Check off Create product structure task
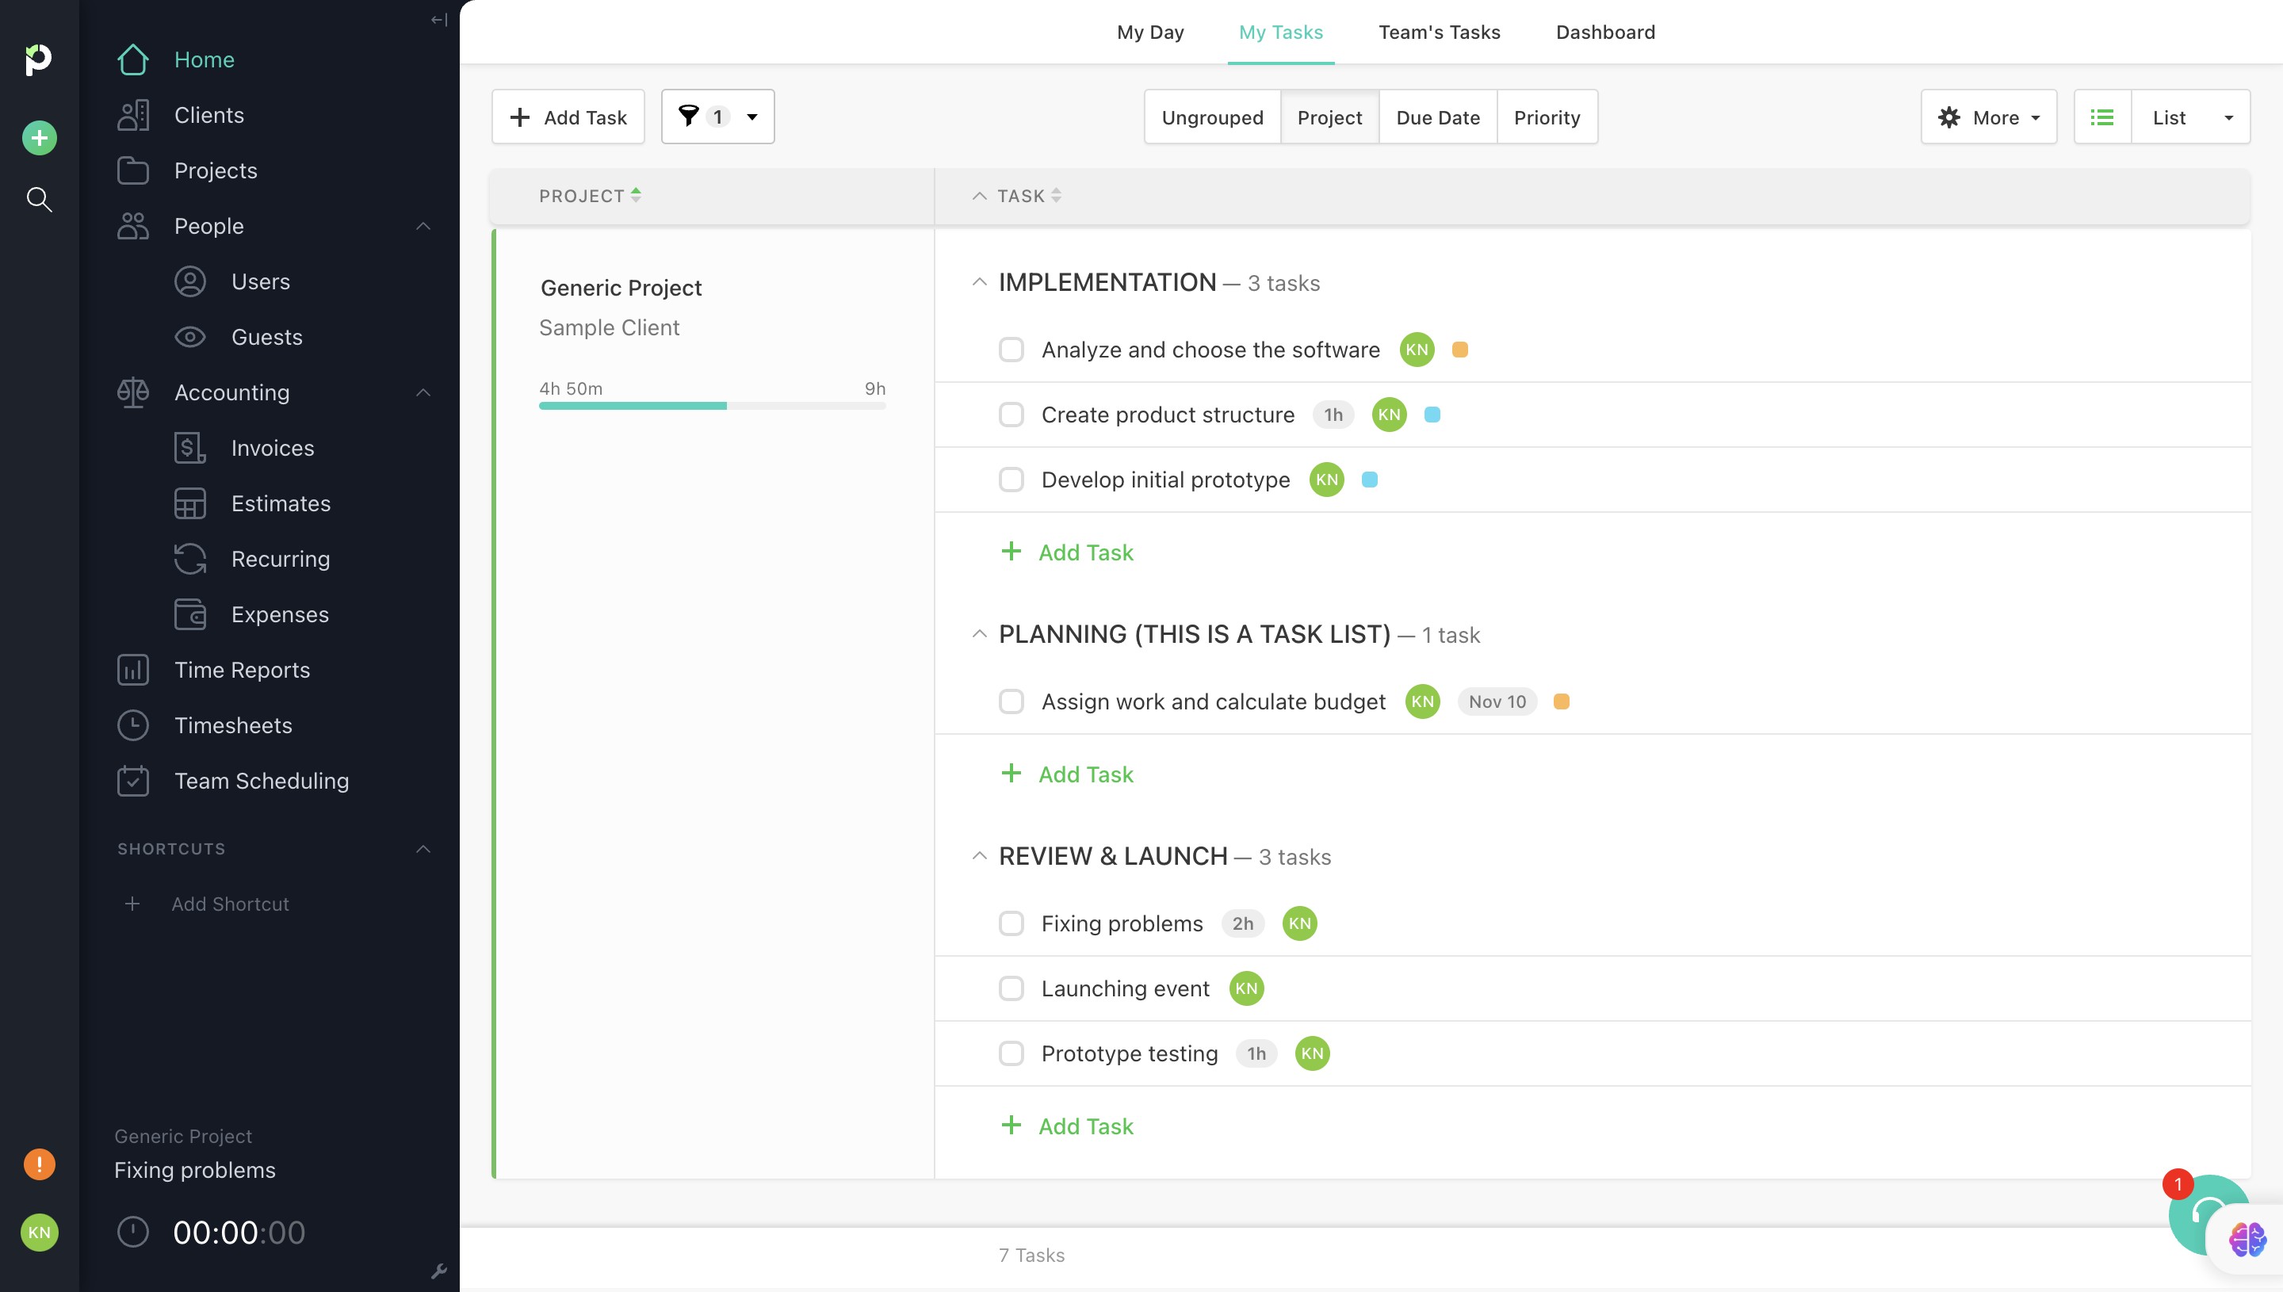Image resolution: width=2283 pixels, height=1292 pixels. [x=1011, y=415]
